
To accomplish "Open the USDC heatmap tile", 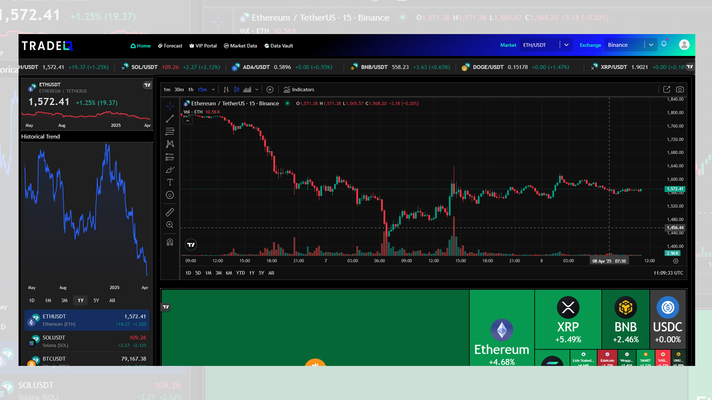I will [x=667, y=319].
